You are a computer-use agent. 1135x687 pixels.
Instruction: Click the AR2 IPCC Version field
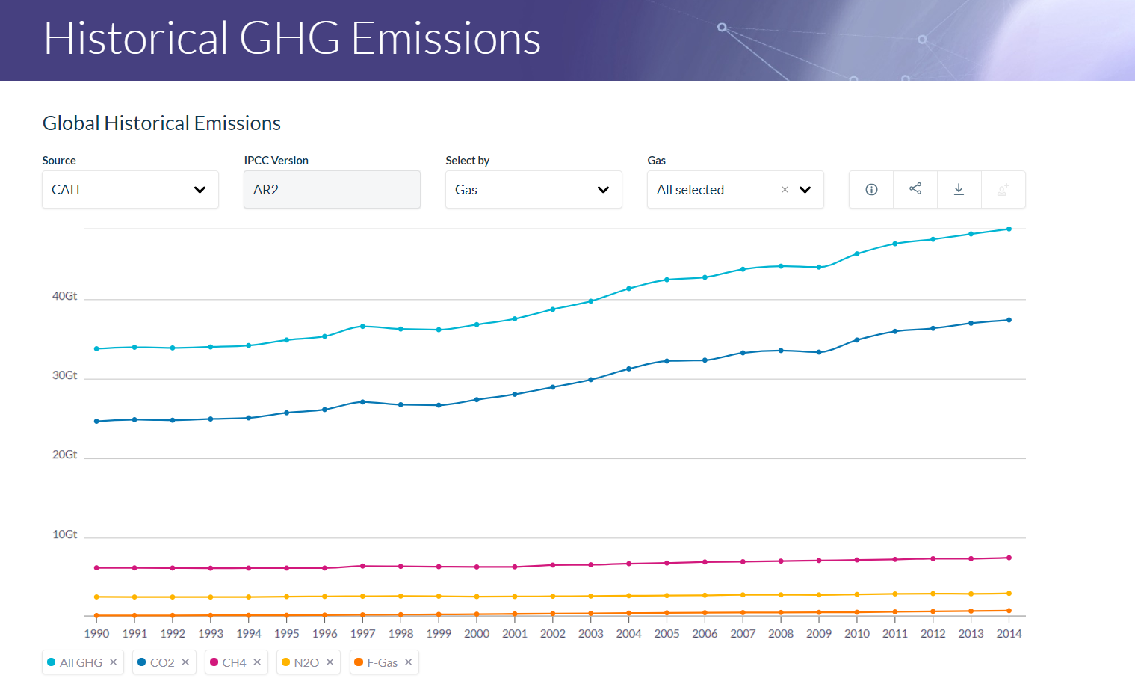(332, 190)
